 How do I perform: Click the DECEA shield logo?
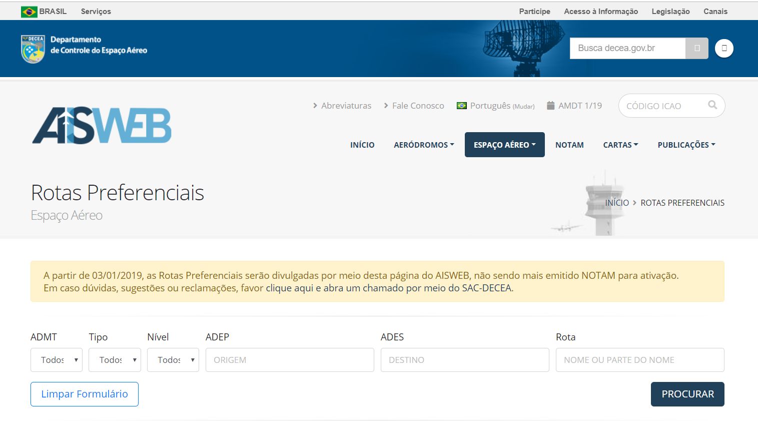[33, 49]
